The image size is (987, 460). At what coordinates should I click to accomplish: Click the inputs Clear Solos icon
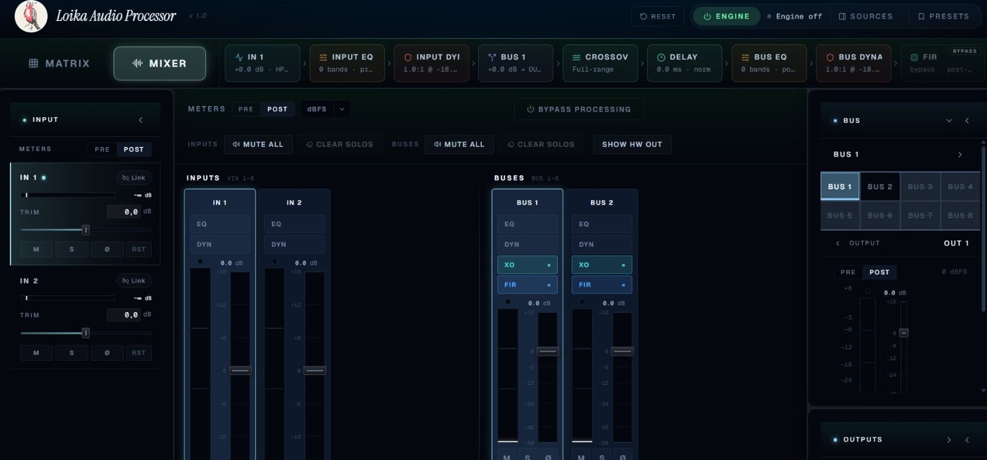pos(310,144)
